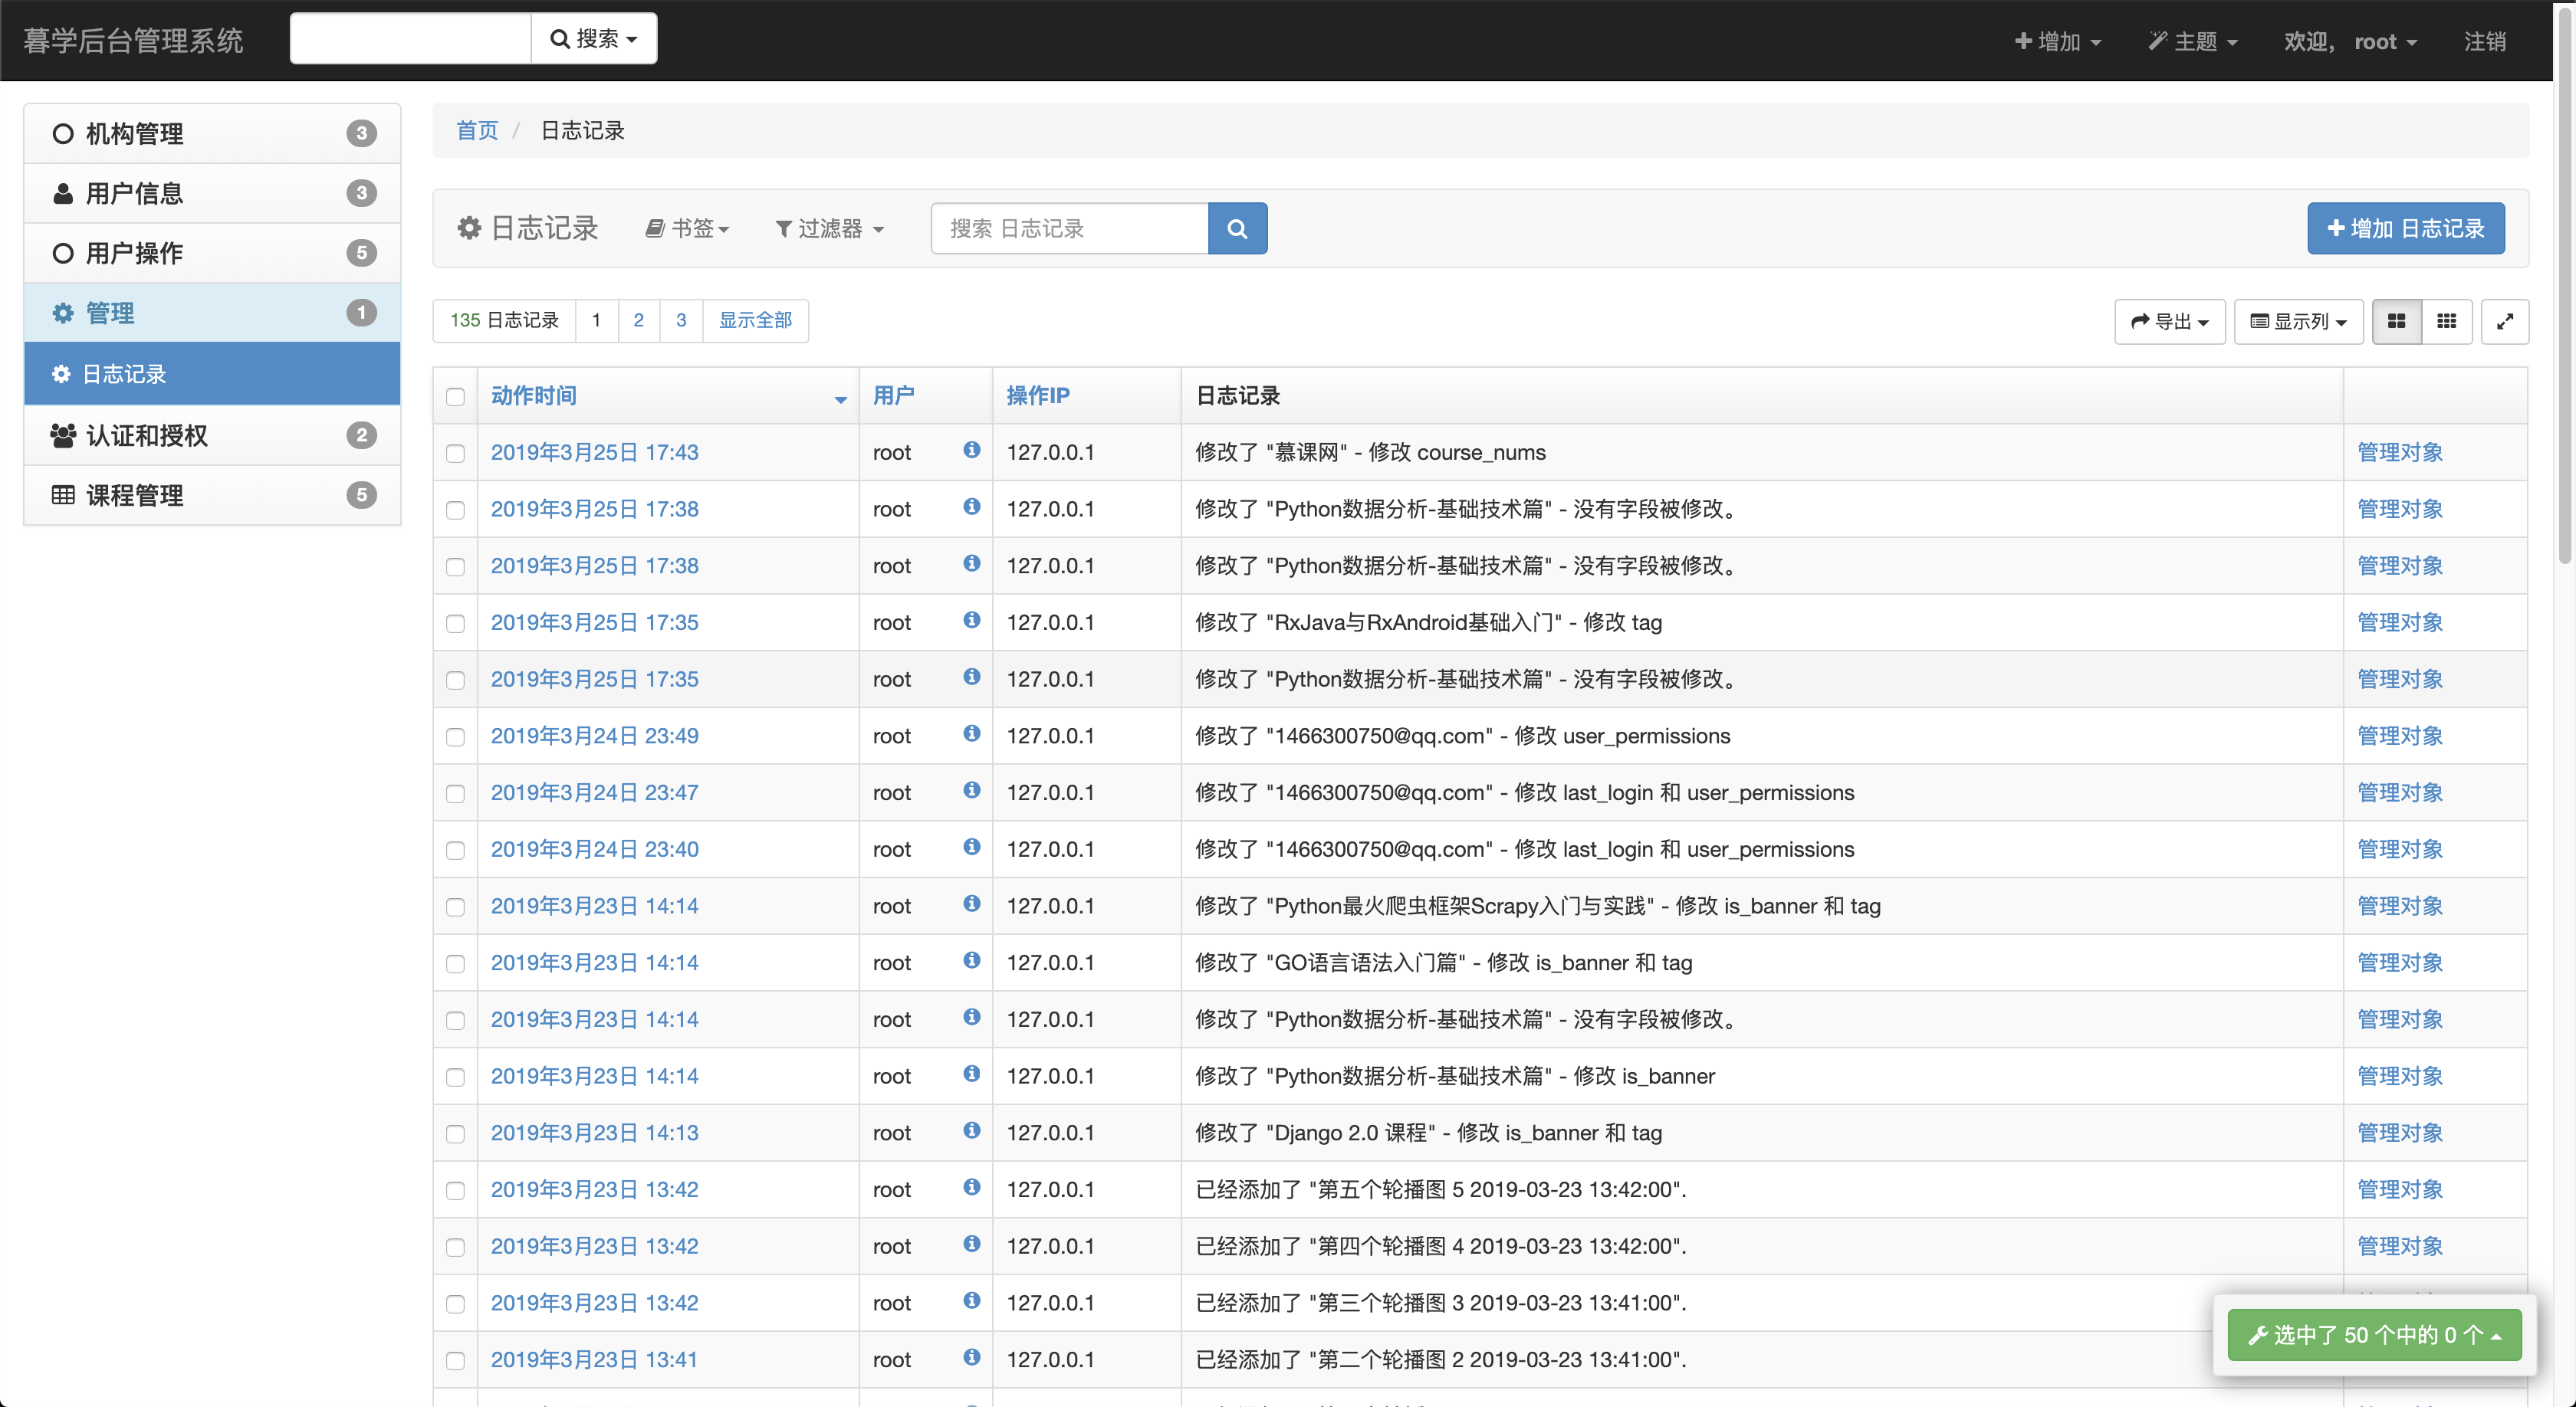Open info icon for 23:40 log row

[x=971, y=848]
